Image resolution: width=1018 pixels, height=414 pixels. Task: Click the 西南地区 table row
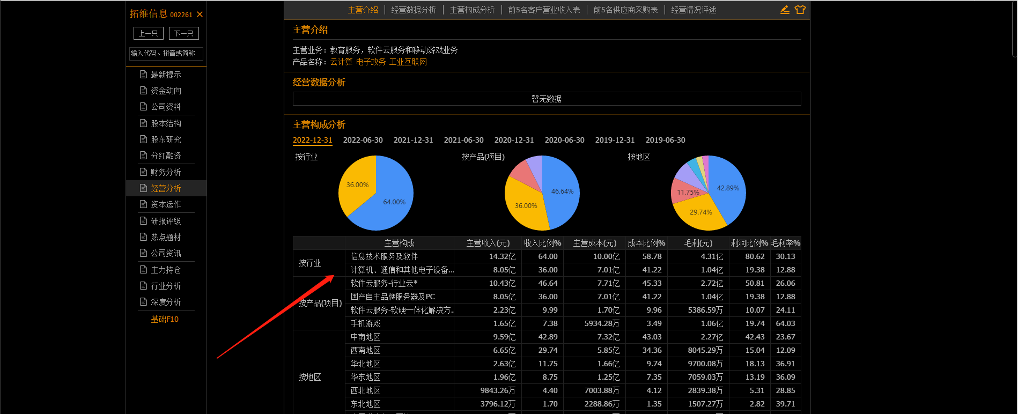[573, 350]
